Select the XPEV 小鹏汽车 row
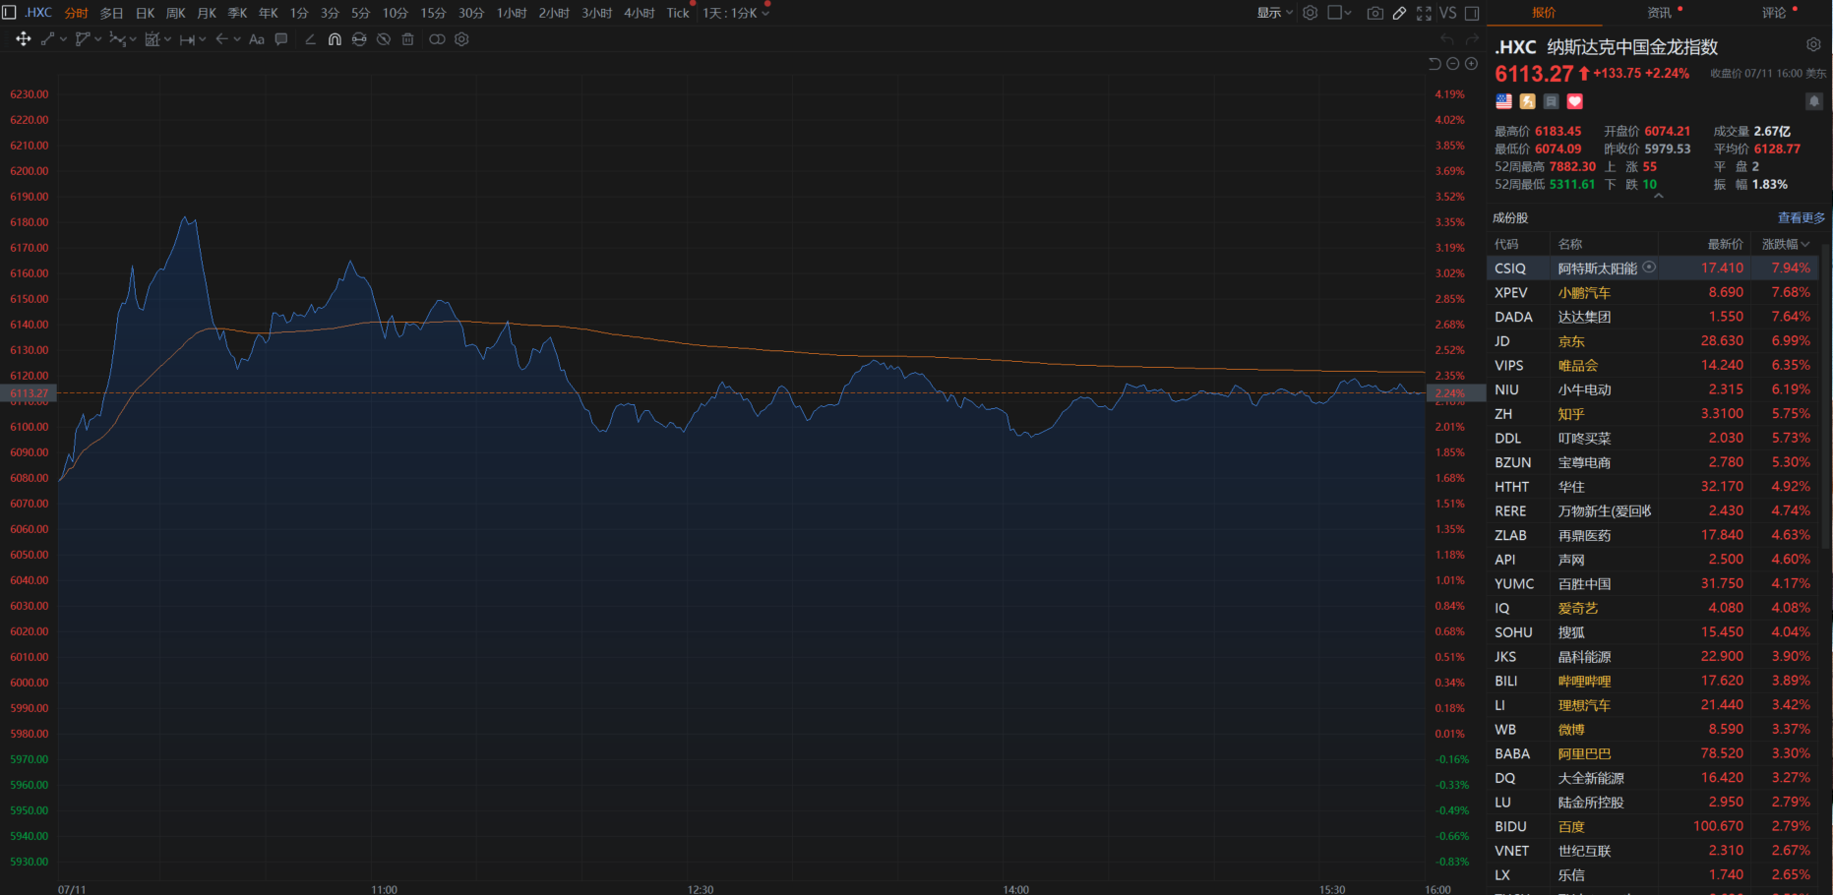This screenshot has width=1833, height=895. tap(1653, 292)
